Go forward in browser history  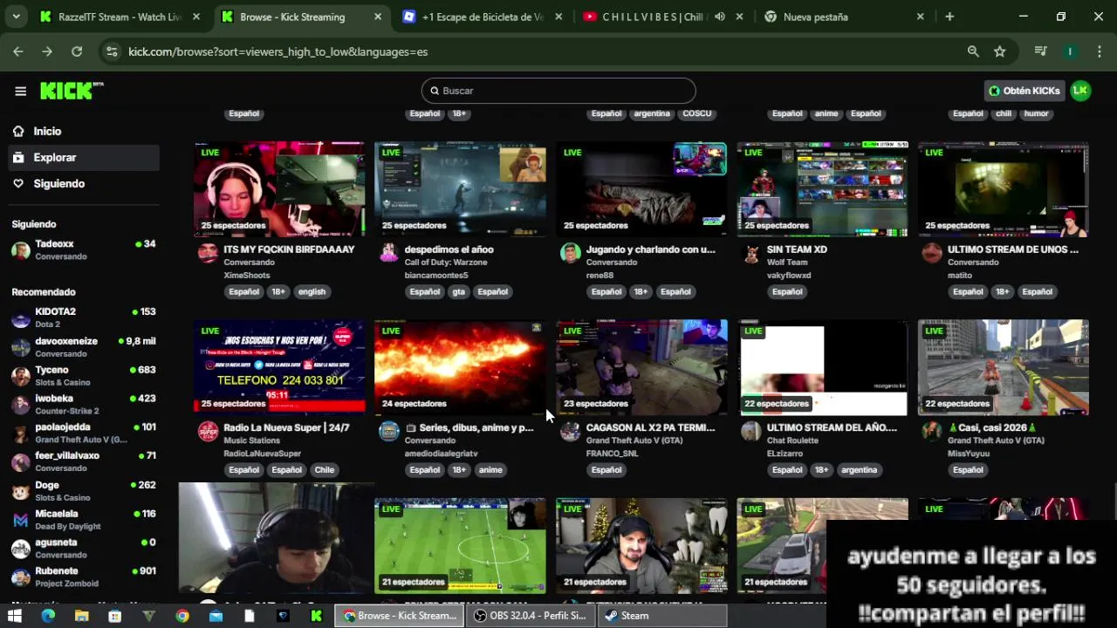click(x=47, y=51)
